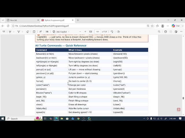Click the t.fillcolor("yellow") example
The height and width of the screenshot is (138, 185).
(122, 93)
